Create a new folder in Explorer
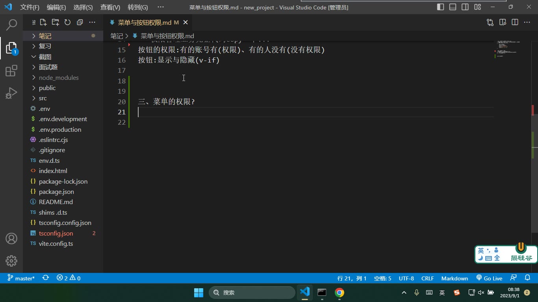This screenshot has width=538, height=302. tap(56, 22)
